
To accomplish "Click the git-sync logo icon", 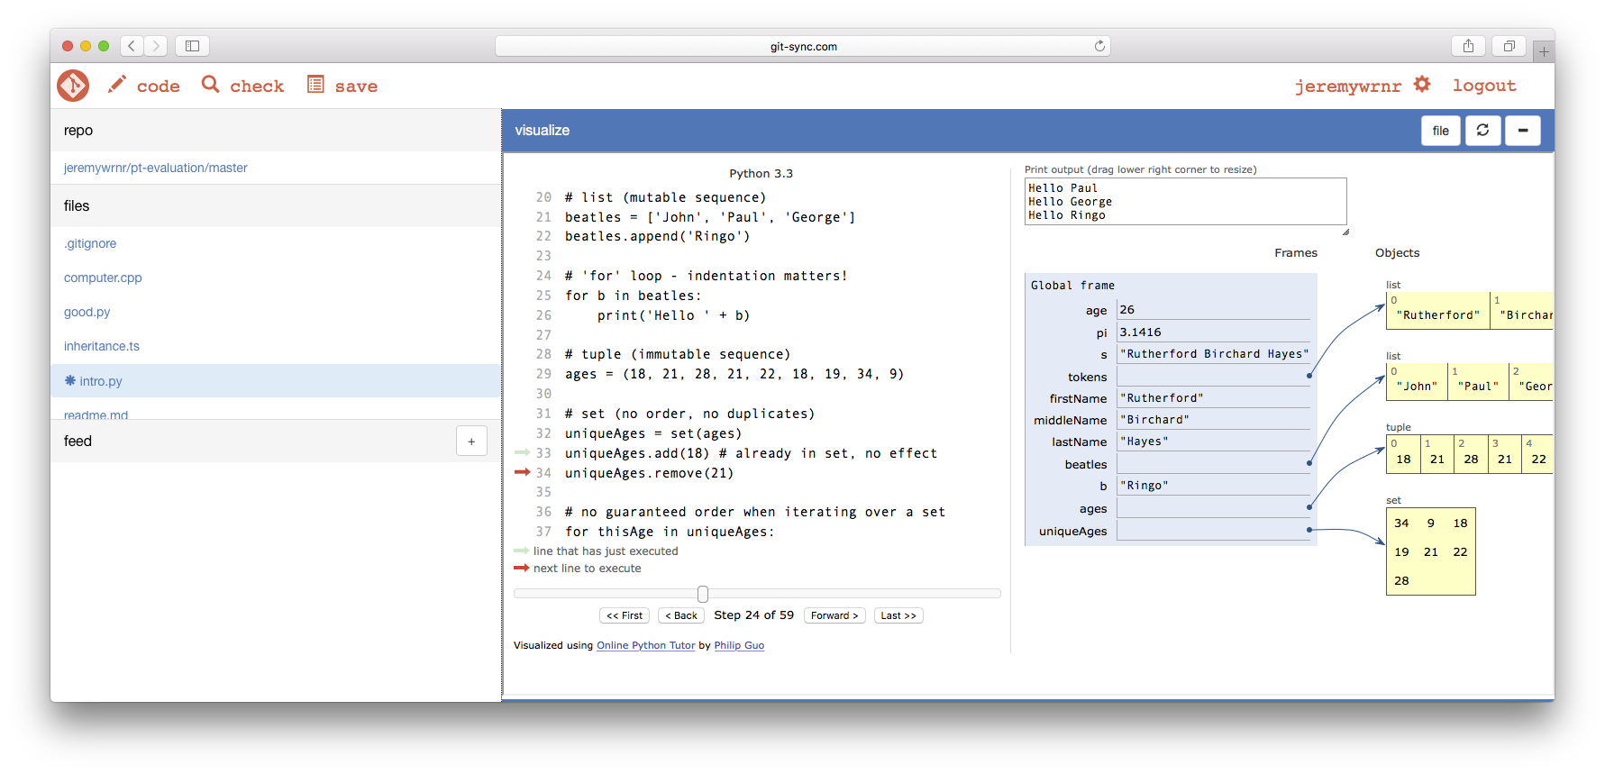I will [x=73, y=86].
